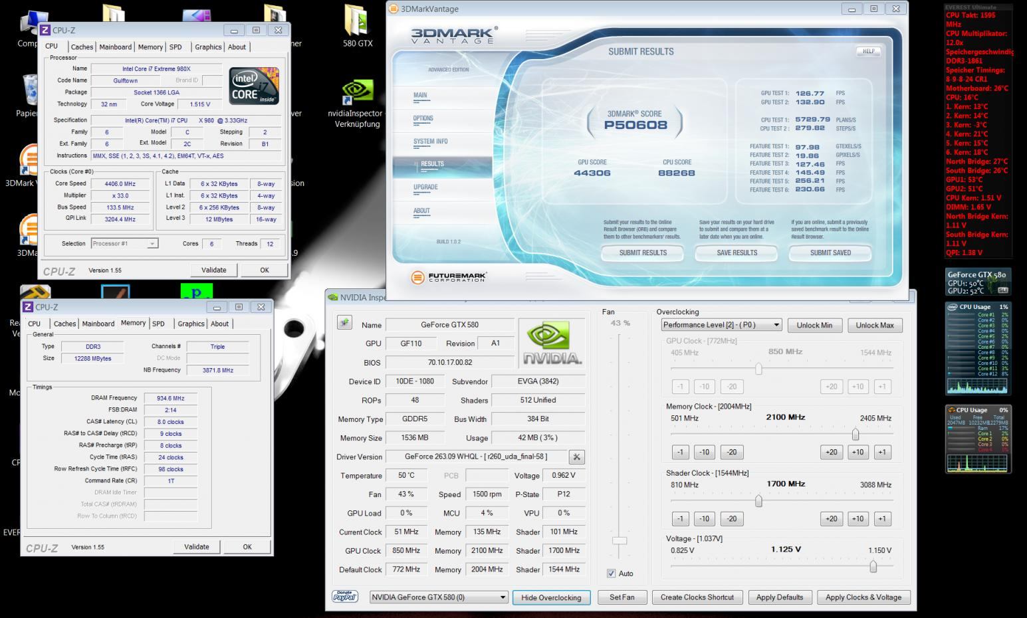Open the Processor #1 selection dropdown
This screenshot has height=618, width=1027.
pos(124,243)
